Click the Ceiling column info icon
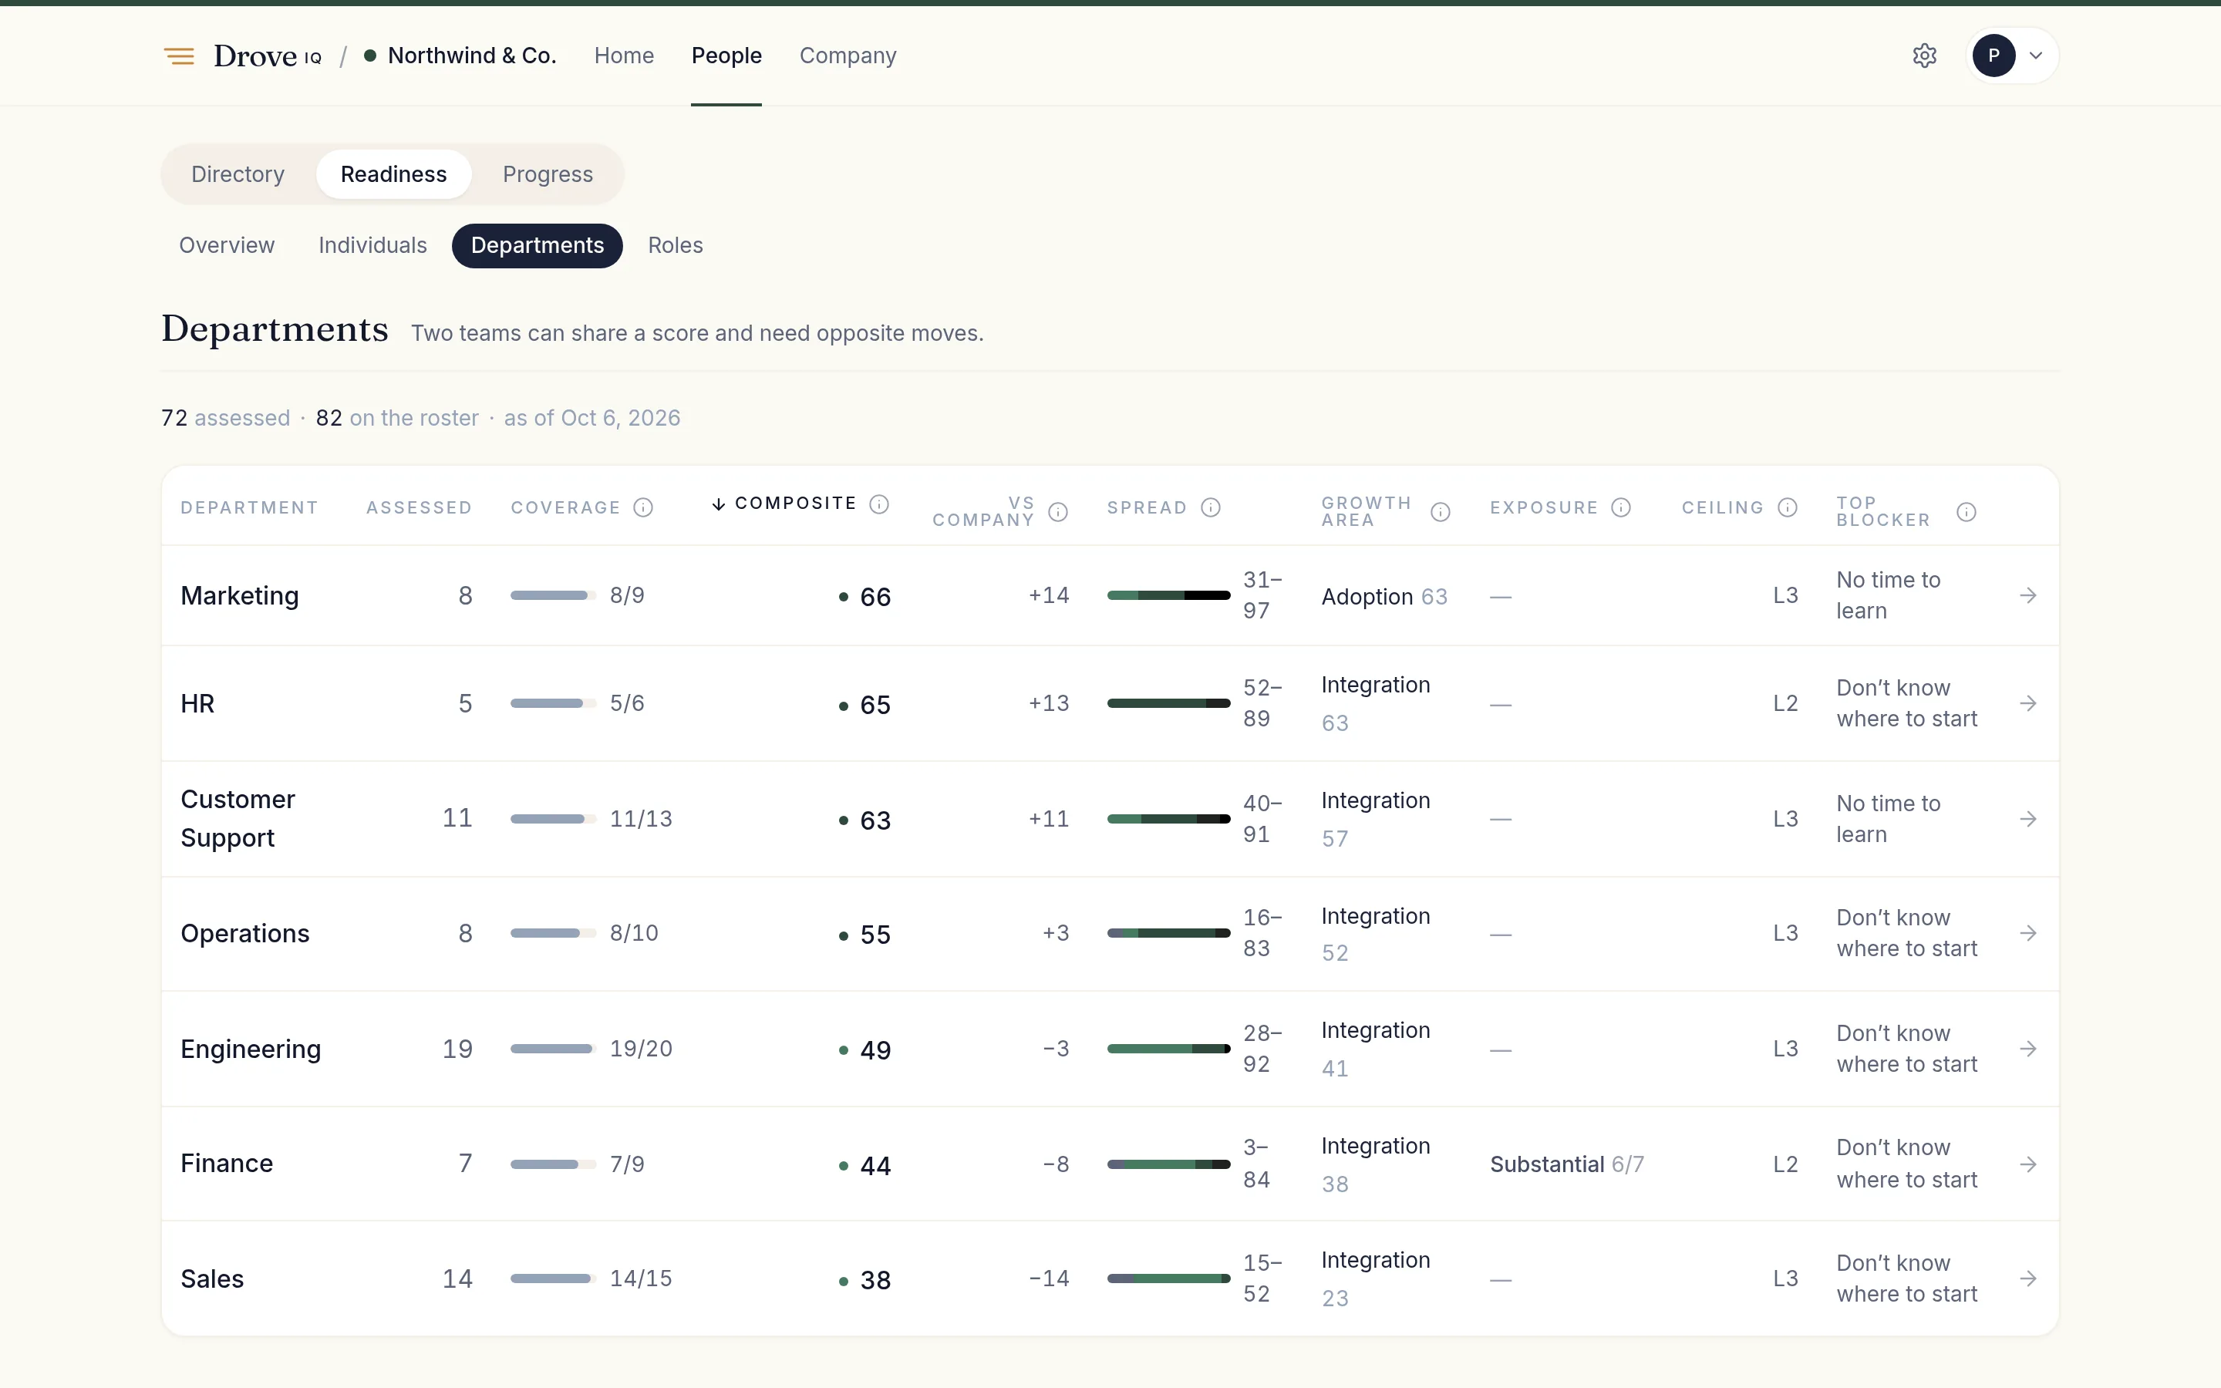 click(x=1788, y=507)
